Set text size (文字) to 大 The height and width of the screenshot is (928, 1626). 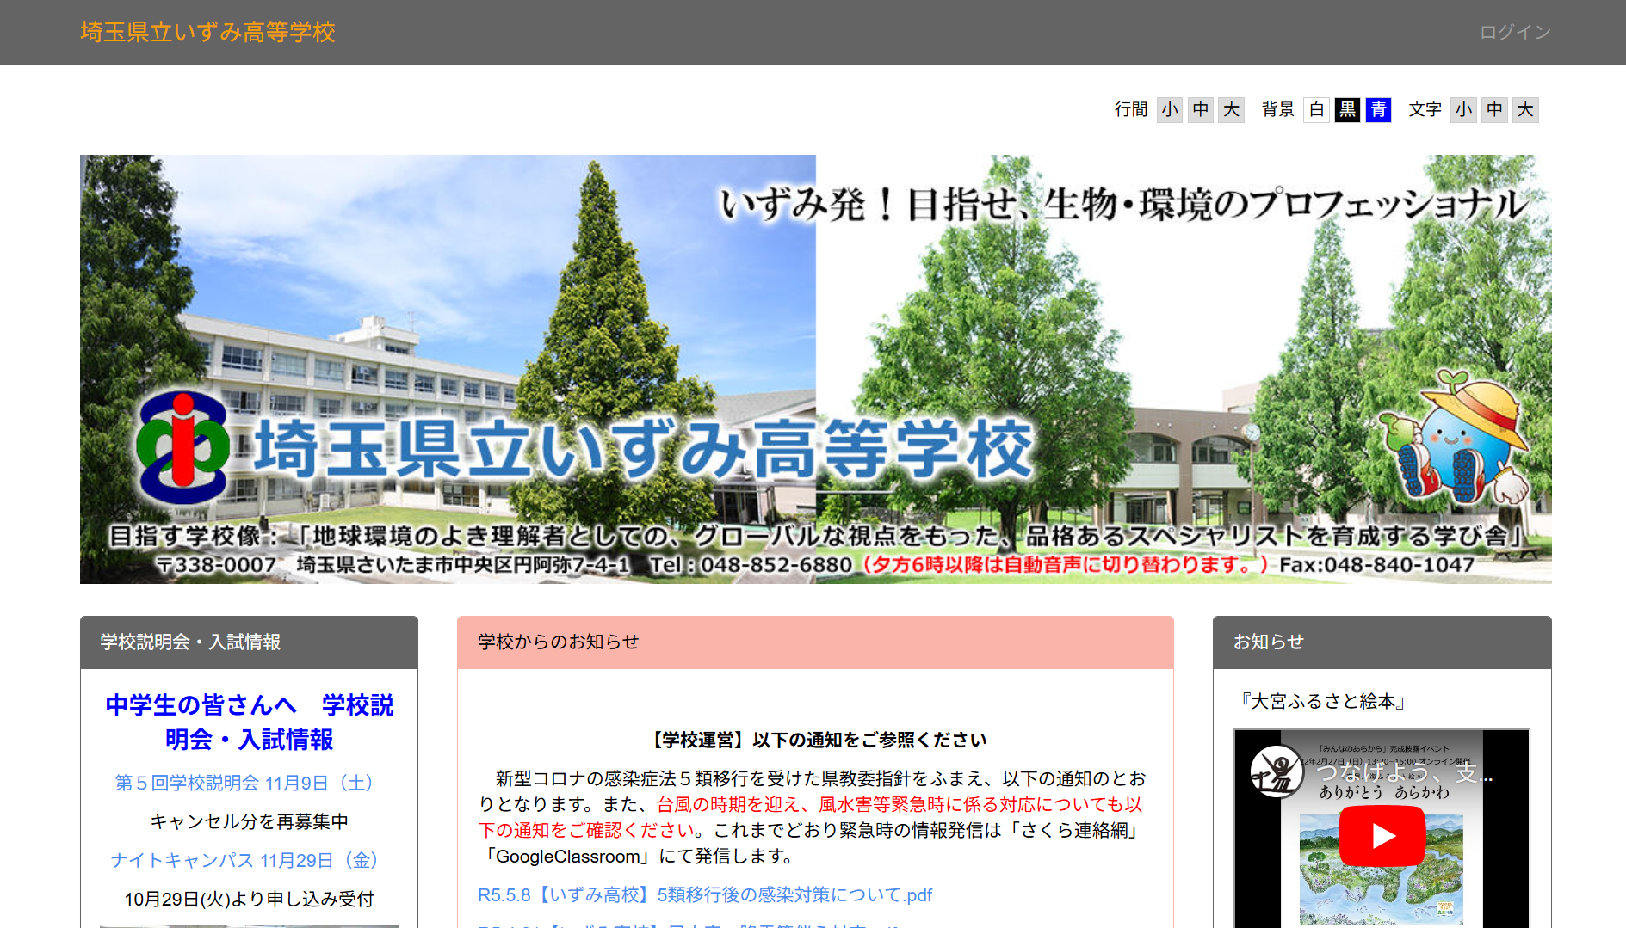1525,109
